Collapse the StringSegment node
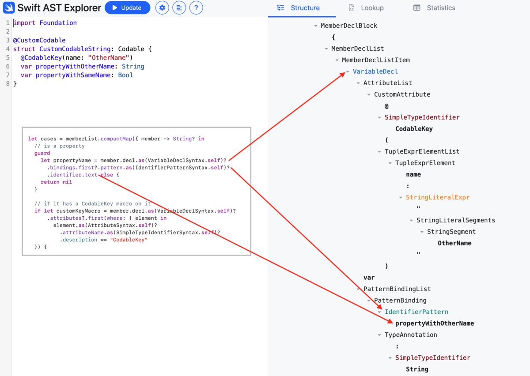 422,232
